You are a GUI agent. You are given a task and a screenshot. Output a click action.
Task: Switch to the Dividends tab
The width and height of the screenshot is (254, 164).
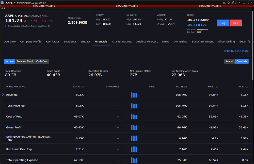click(x=70, y=42)
